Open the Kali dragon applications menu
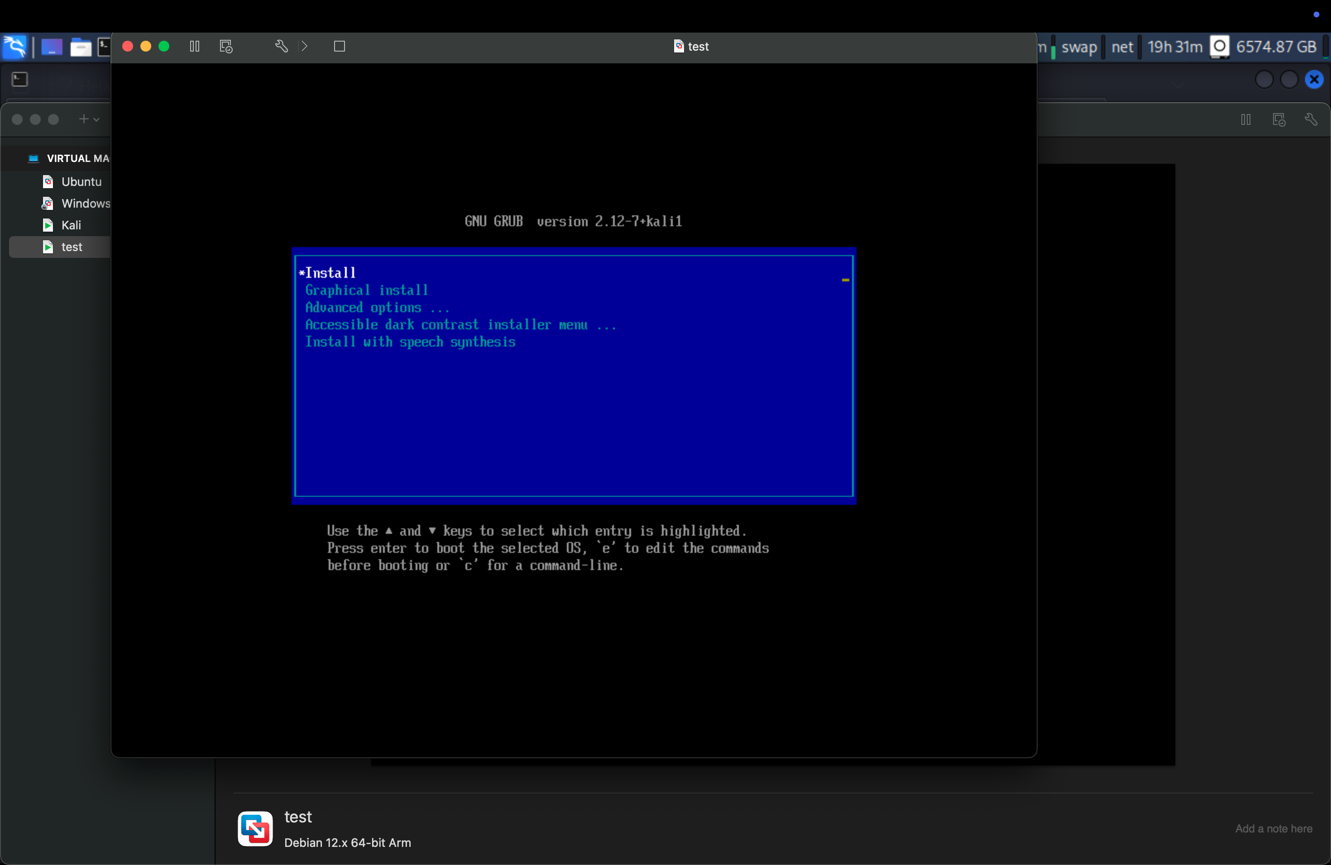Image resolution: width=1331 pixels, height=865 pixels. (14, 47)
